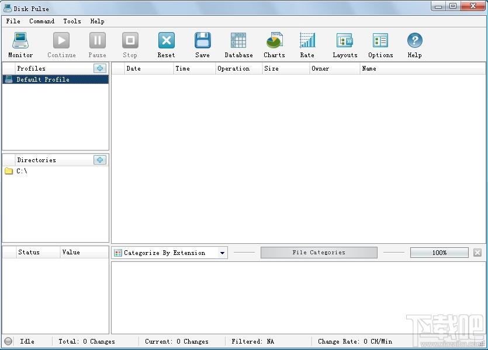Open the Tools menu
The width and height of the screenshot is (488, 350).
(x=72, y=21)
